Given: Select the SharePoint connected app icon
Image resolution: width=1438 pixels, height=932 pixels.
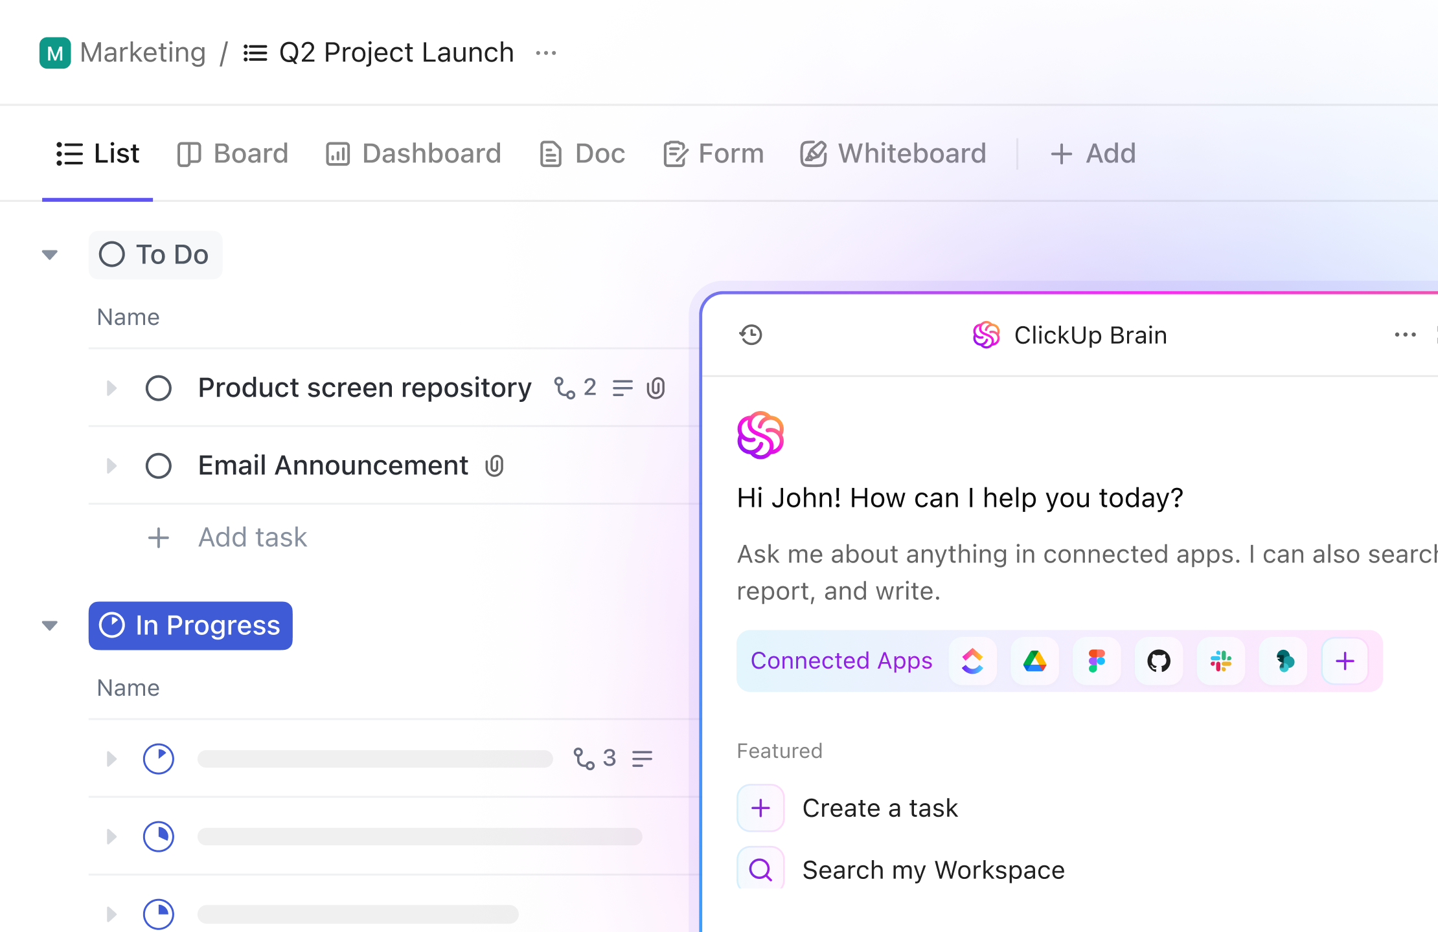Looking at the screenshot, I should [1283, 661].
